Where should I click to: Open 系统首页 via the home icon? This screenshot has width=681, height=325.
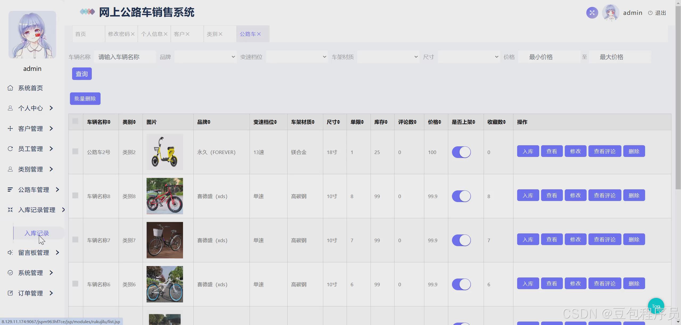click(10, 88)
